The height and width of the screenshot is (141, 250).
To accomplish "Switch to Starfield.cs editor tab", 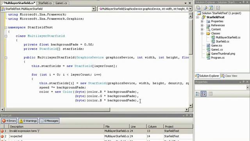I will pos(45,3).
